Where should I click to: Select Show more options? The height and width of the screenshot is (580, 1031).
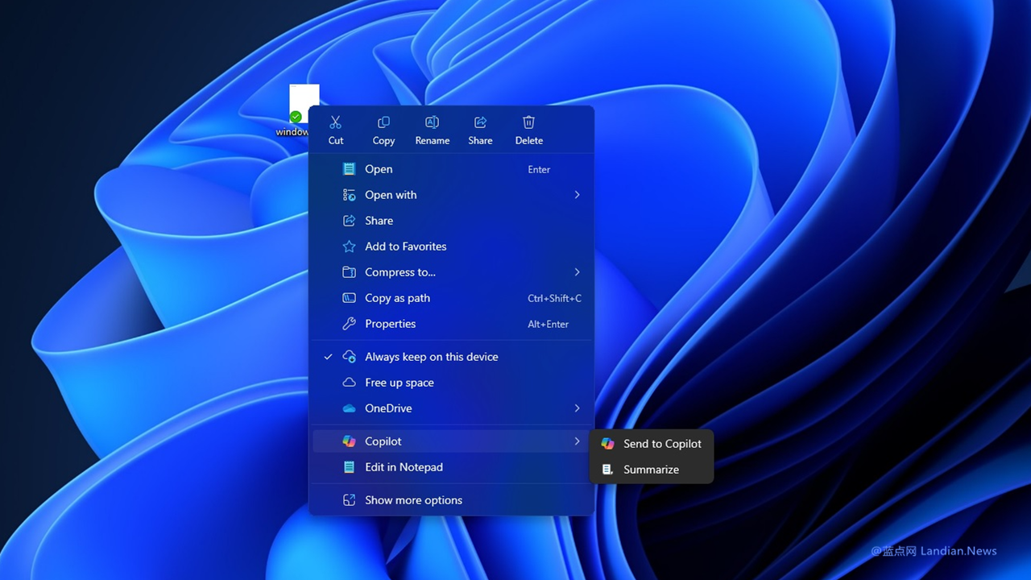point(451,500)
